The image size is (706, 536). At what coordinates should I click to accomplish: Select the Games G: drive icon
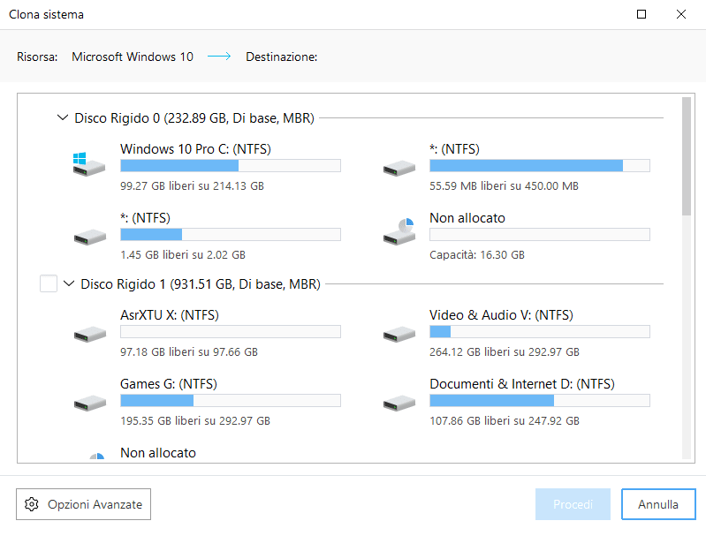[x=90, y=403]
